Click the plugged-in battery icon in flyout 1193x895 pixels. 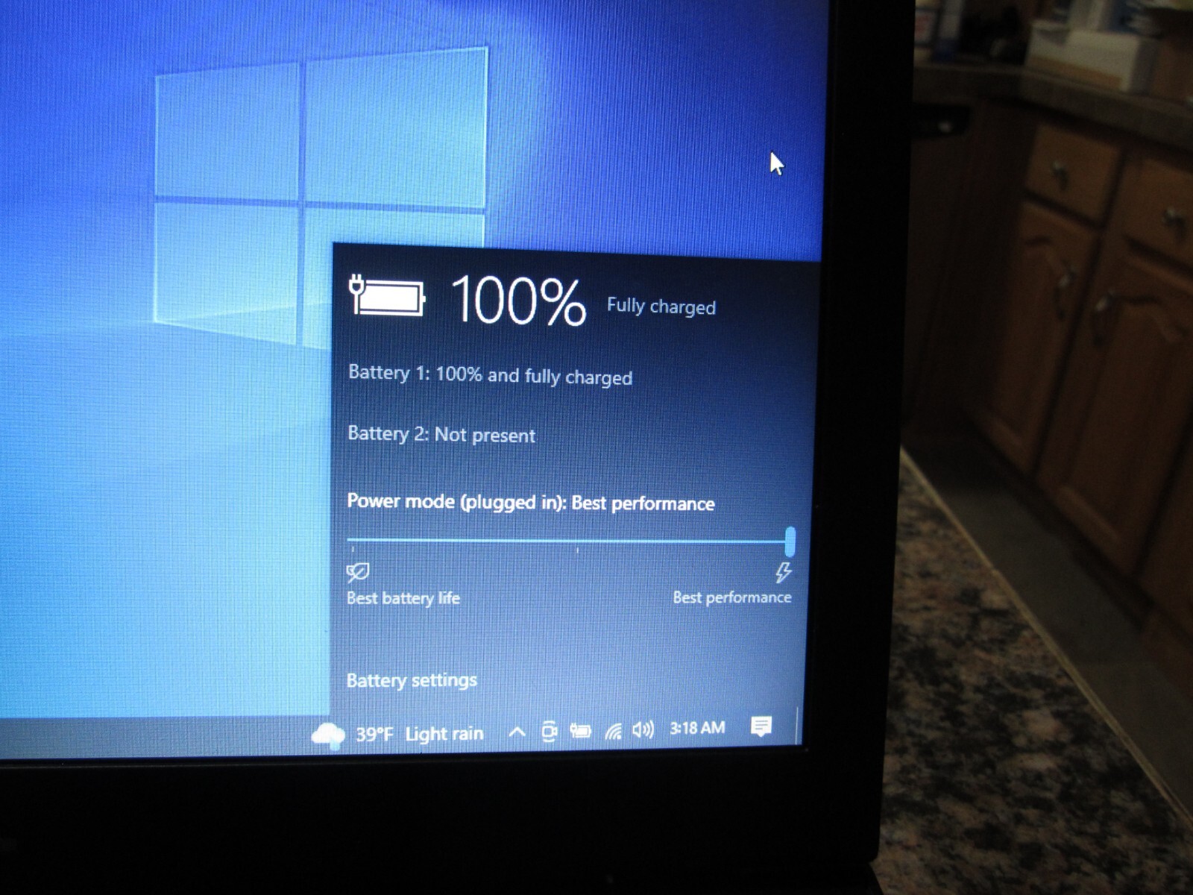point(388,295)
